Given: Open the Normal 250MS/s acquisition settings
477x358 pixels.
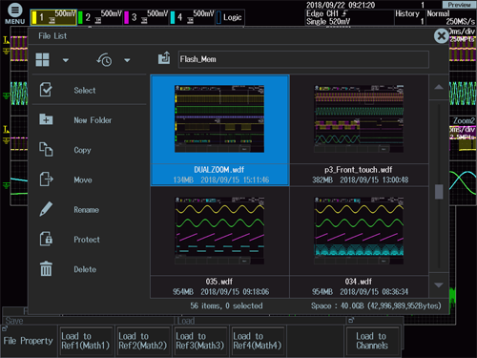Looking at the screenshot, I should point(451,17).
